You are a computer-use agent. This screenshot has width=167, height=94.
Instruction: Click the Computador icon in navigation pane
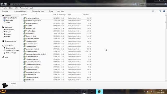3,46
